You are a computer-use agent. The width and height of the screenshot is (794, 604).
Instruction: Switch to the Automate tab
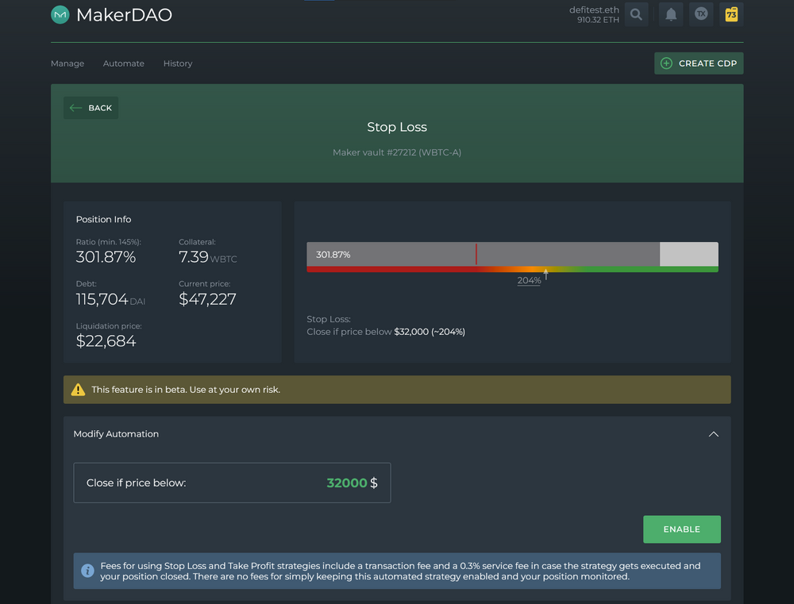coord(124,63)
